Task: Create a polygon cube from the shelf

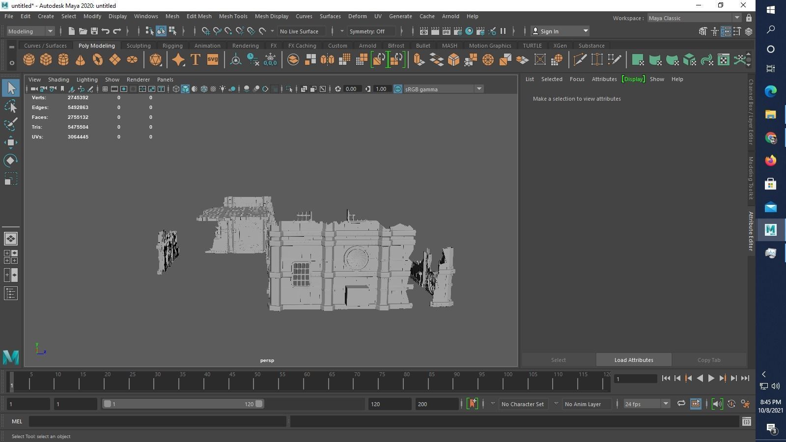Action: coord(46,60)
